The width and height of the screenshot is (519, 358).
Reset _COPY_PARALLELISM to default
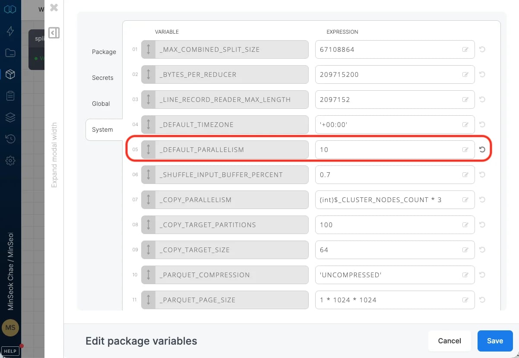point(482,200)
